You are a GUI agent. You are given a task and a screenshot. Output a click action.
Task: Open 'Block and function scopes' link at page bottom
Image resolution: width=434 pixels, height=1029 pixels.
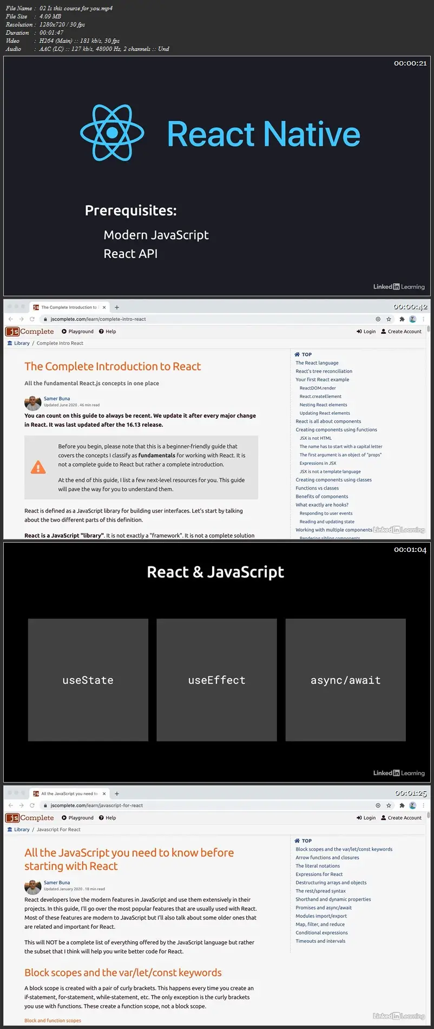pos(52,1020)
